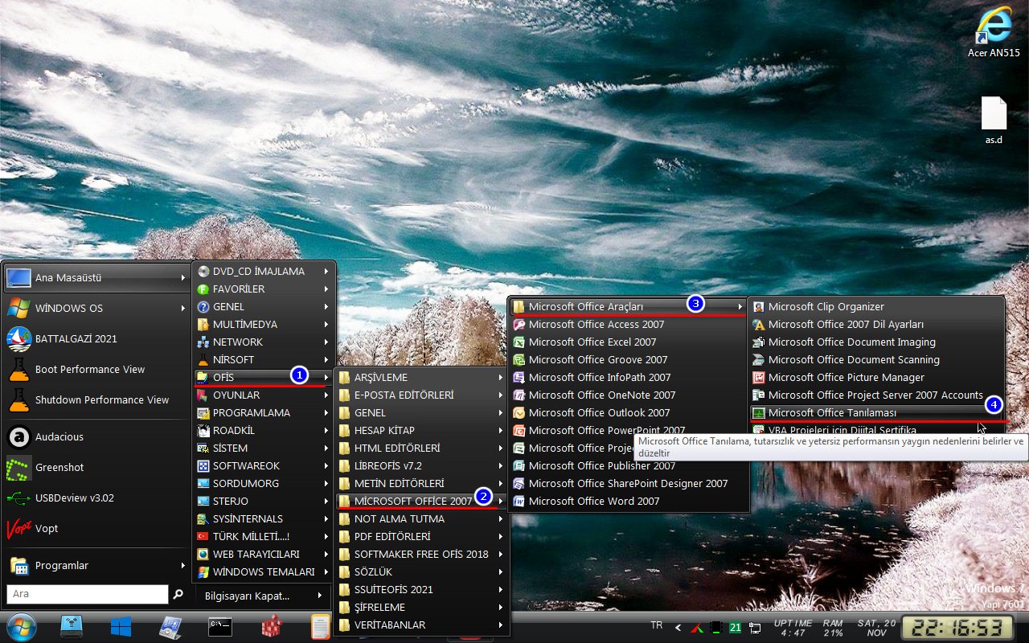The width and height of the screenshot is (1029, 643).
Task: Launch BATTALGAZİ 2021 from start menu
Action: tap(96, 338)
